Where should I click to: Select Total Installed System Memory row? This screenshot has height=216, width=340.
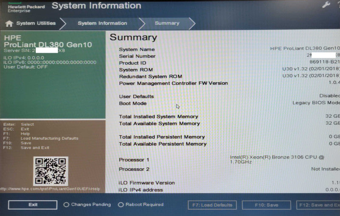point(229,117)
